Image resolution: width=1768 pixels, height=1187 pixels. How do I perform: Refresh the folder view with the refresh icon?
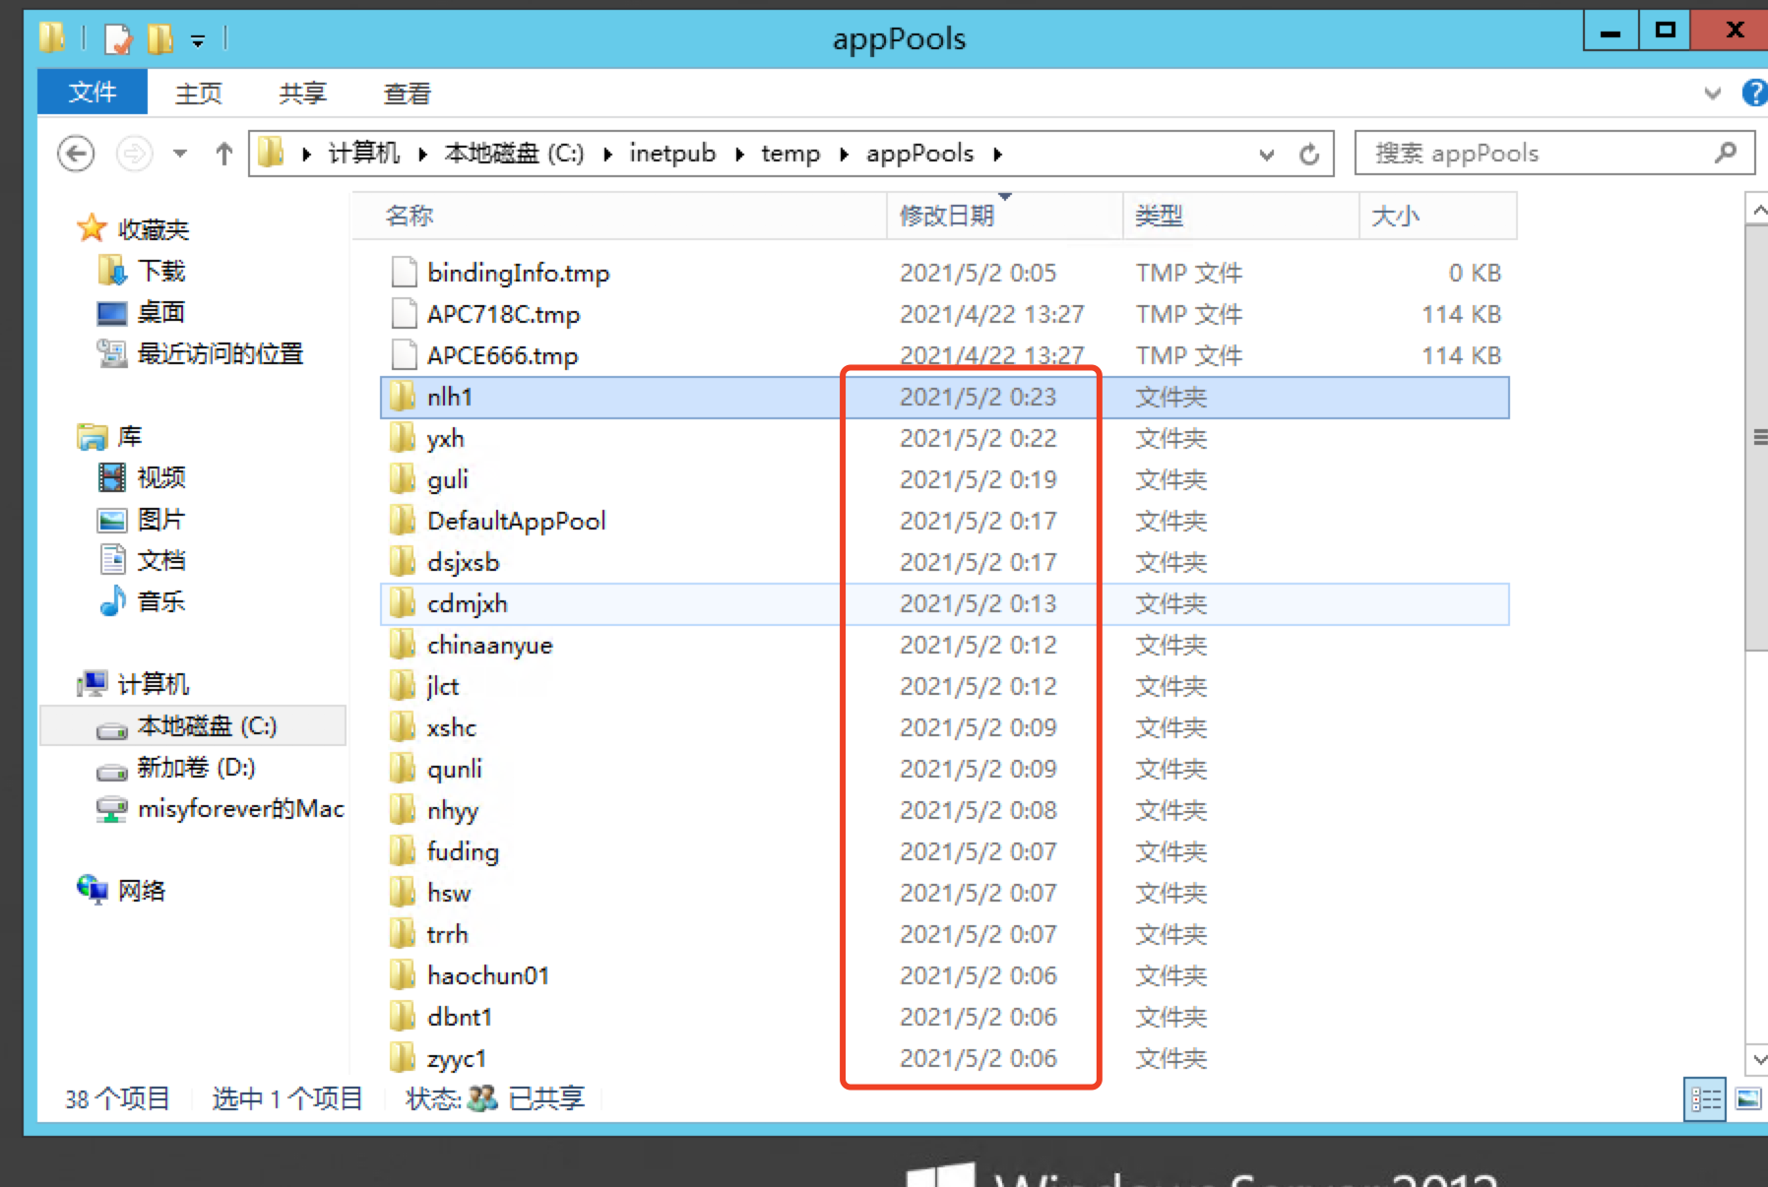point(1309,153)
